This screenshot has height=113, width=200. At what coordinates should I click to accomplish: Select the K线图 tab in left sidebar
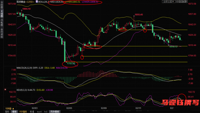[x=2, y=13]
